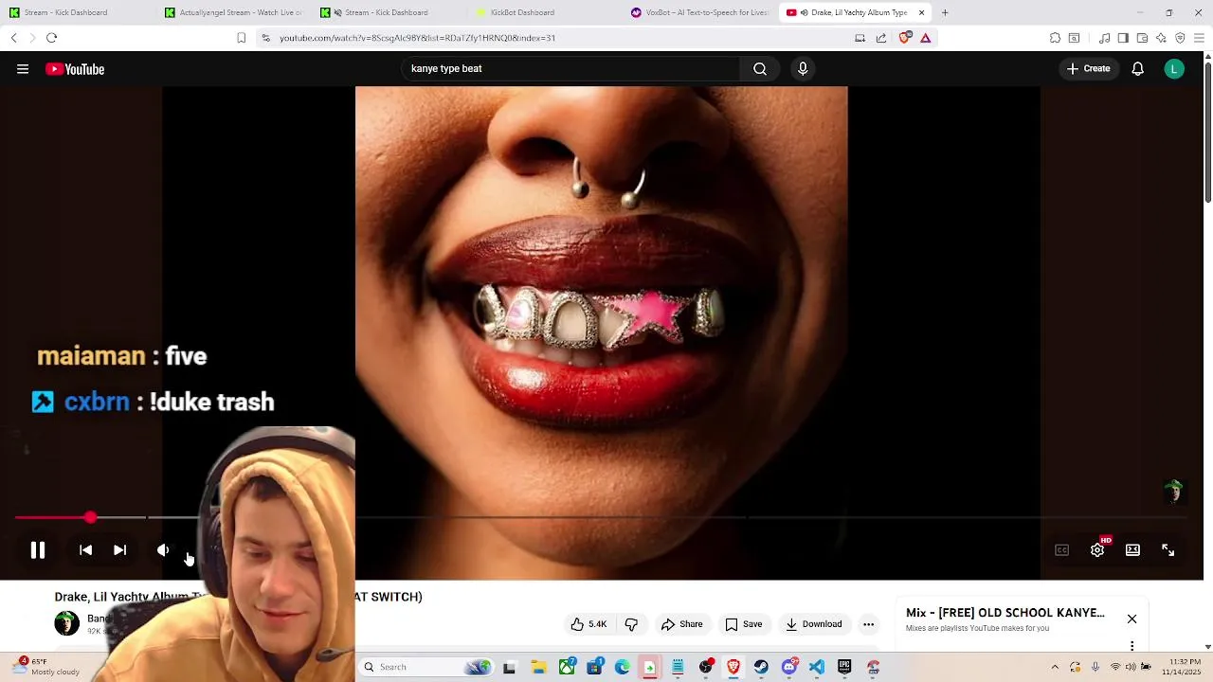
Task: Open Epic Games Launcher from taskbar
Action: (x=844, y=667)
